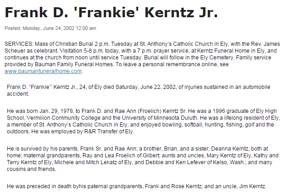Click the name 'Deanna Kerntz' in the survivors paragraph
Screen dimensions: 285x195
[x=230, y=149]
